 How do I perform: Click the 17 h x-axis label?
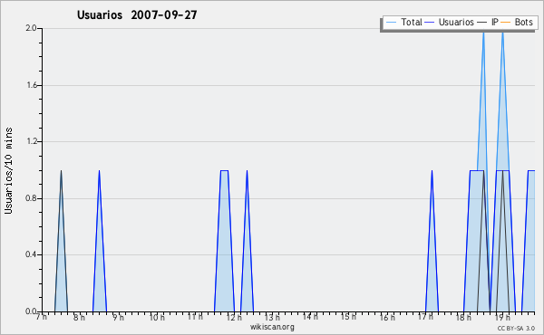(425, 317)
